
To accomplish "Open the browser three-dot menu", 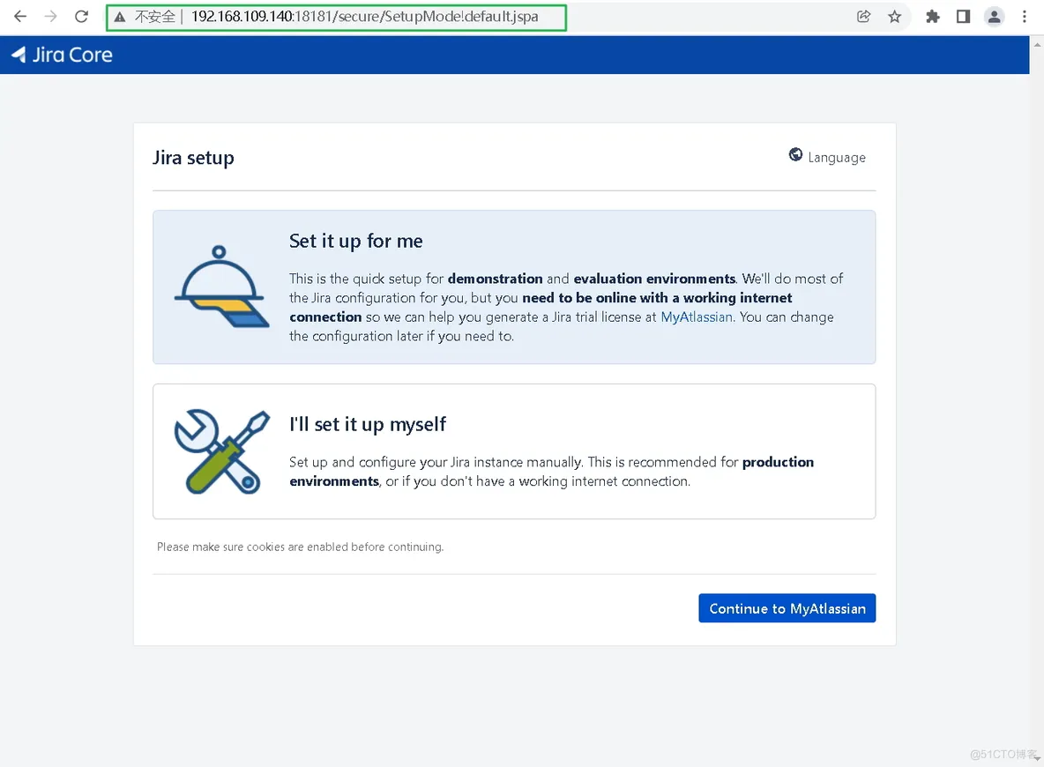I will (1024, 17).
